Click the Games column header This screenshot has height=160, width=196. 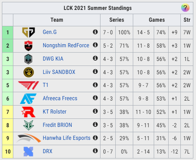(157, 20)
